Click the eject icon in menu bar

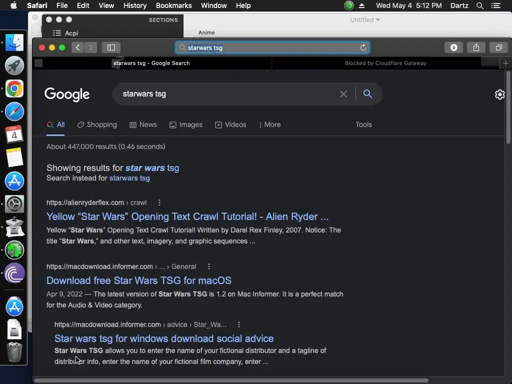click(362, 5)
